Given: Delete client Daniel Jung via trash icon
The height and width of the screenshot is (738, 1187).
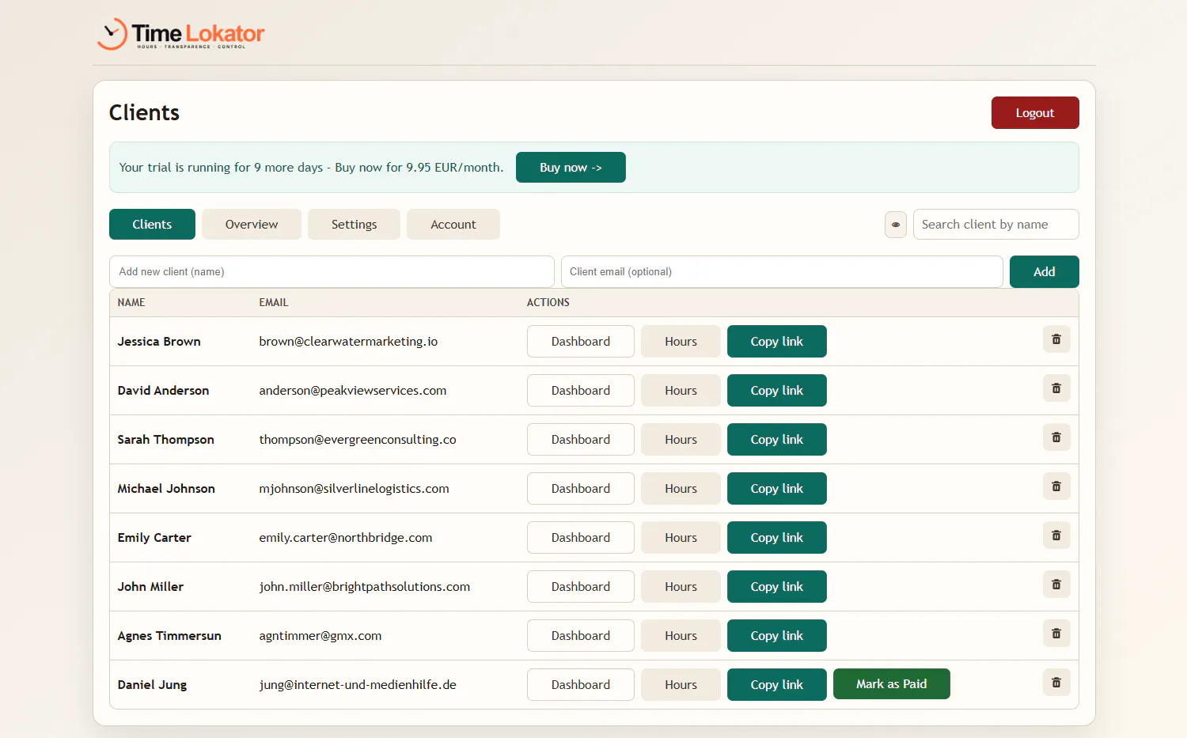Looking at the screenshot, I should [1056, 683].
